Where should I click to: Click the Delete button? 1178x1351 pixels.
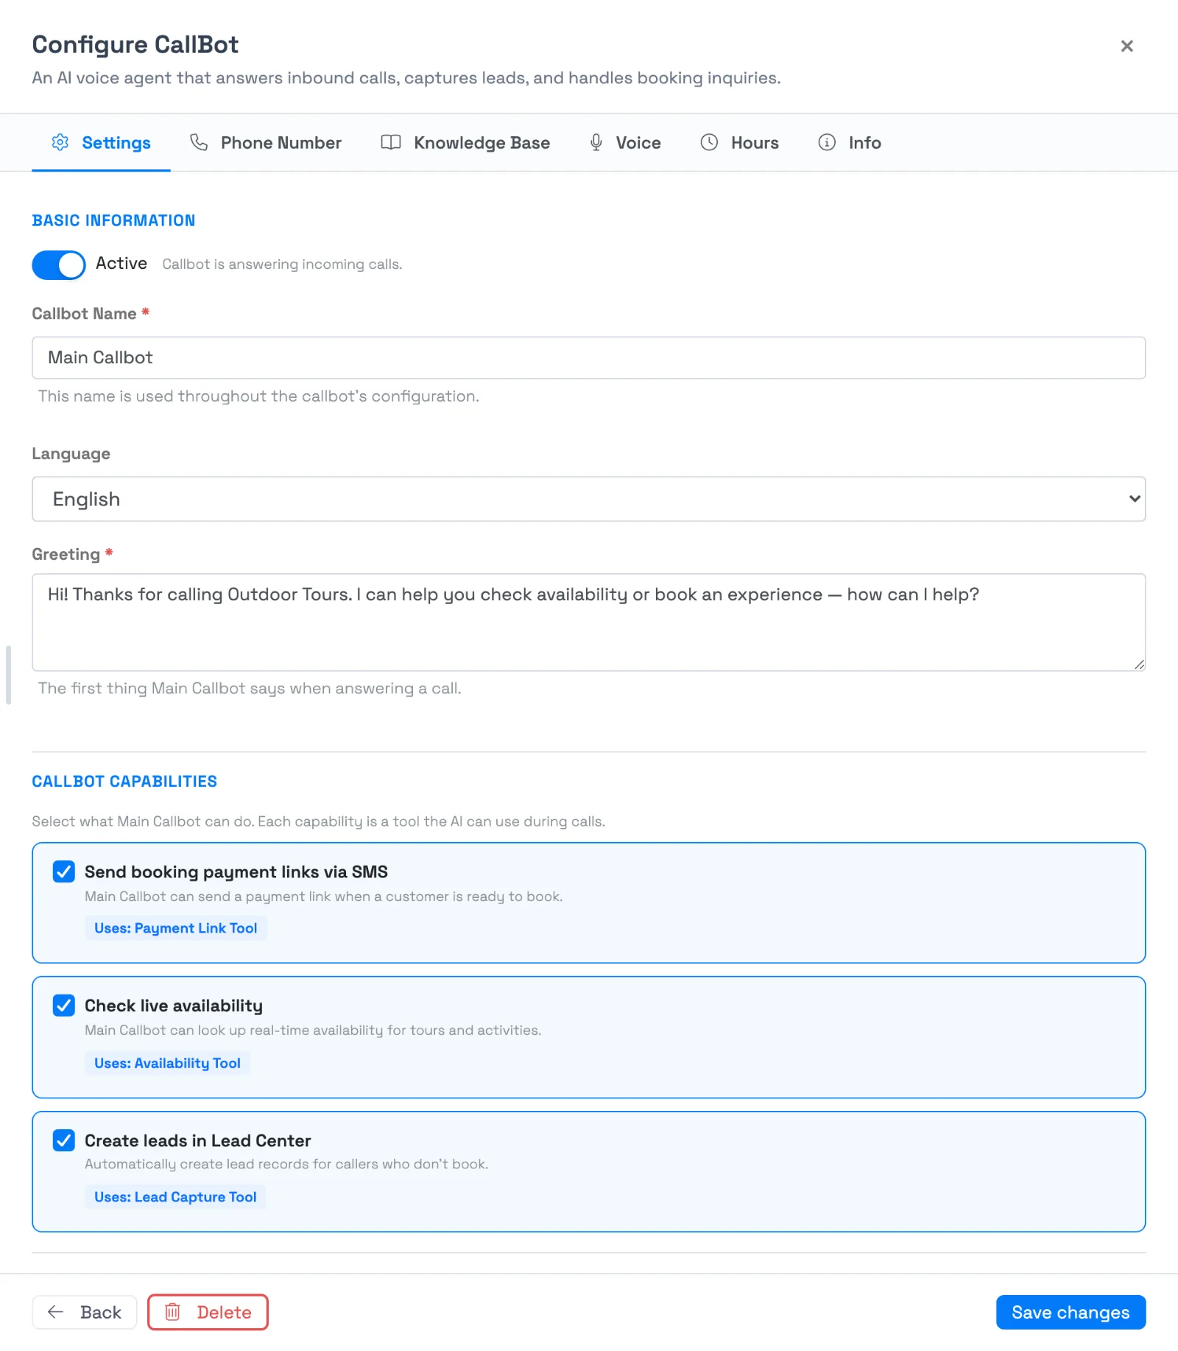pyautogui.click(x=208, y=1312)
